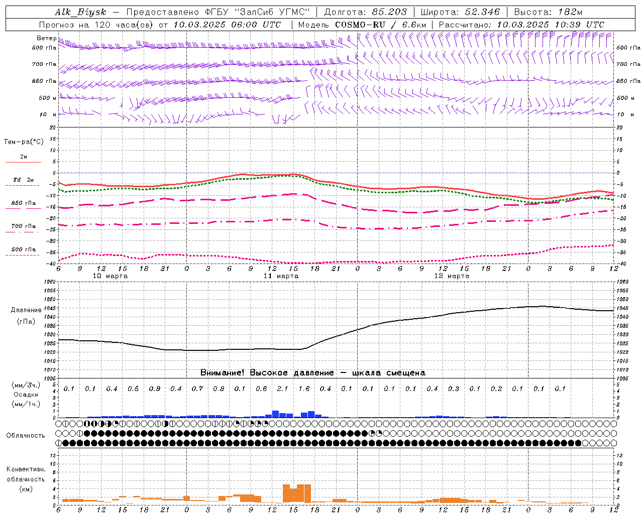Screen dimensions: 643x514
Task: Click the 700 гПа temperature legend entry
Action: [24, 226]
